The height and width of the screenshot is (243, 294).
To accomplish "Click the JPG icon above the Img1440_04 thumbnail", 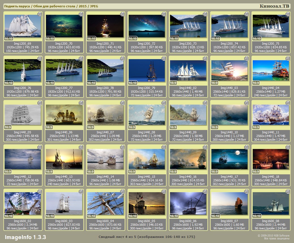I will 287,58.
